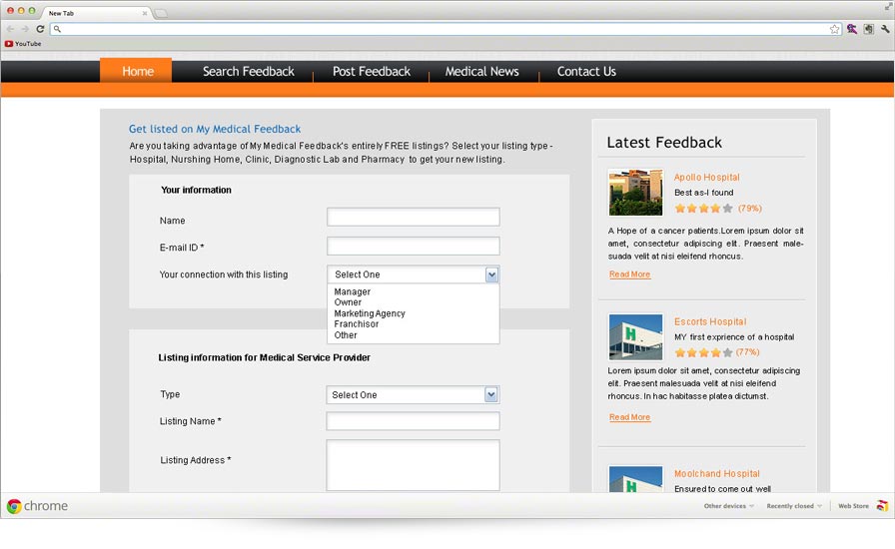Click the browser back arrow
Image resolution: width=895 pixels, height=549 pixels.
pyautogui.click(x=11, y=29)
